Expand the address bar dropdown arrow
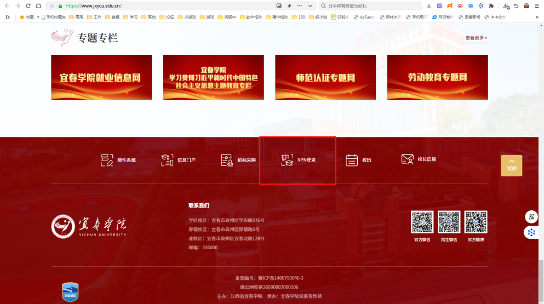Image resolution: width=544 pixels, height=304 pixels. tap(311, 5)
